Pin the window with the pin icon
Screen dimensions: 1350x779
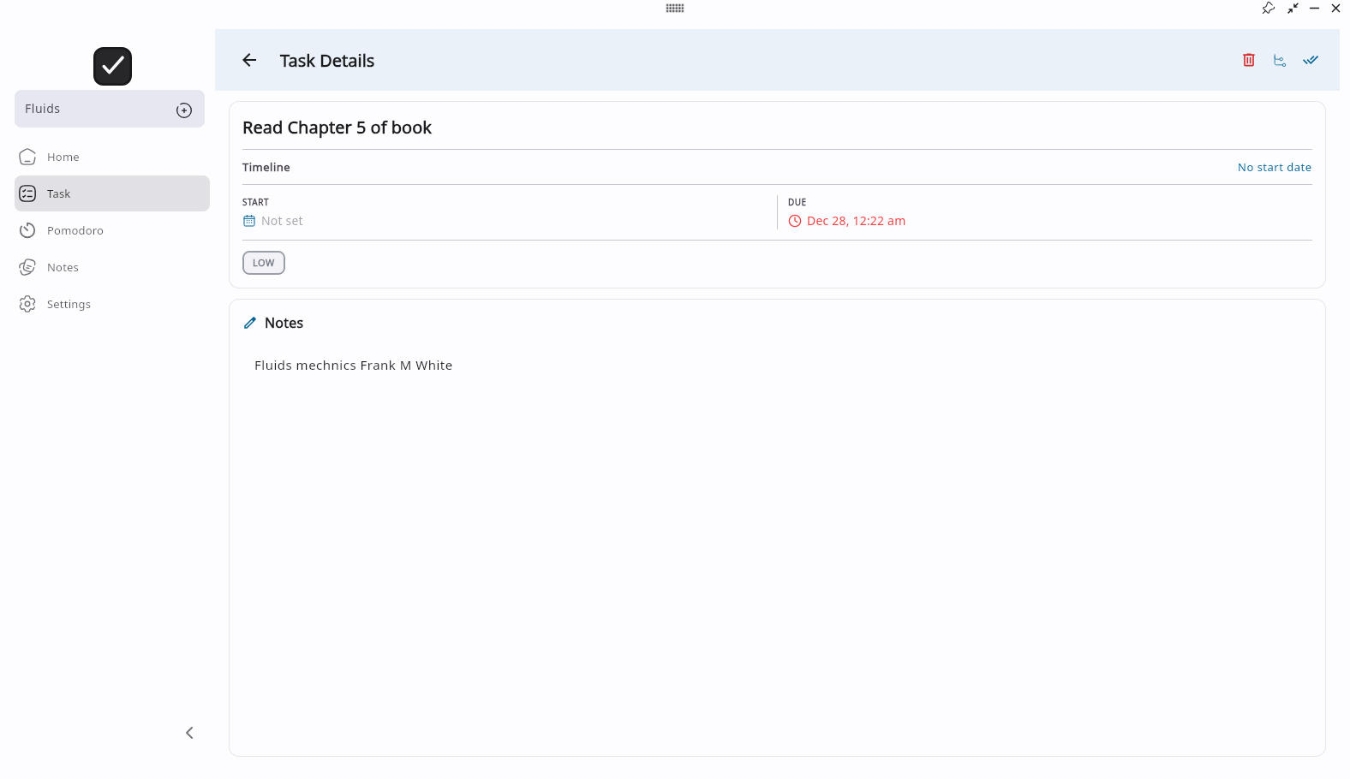click(1269, 8)
